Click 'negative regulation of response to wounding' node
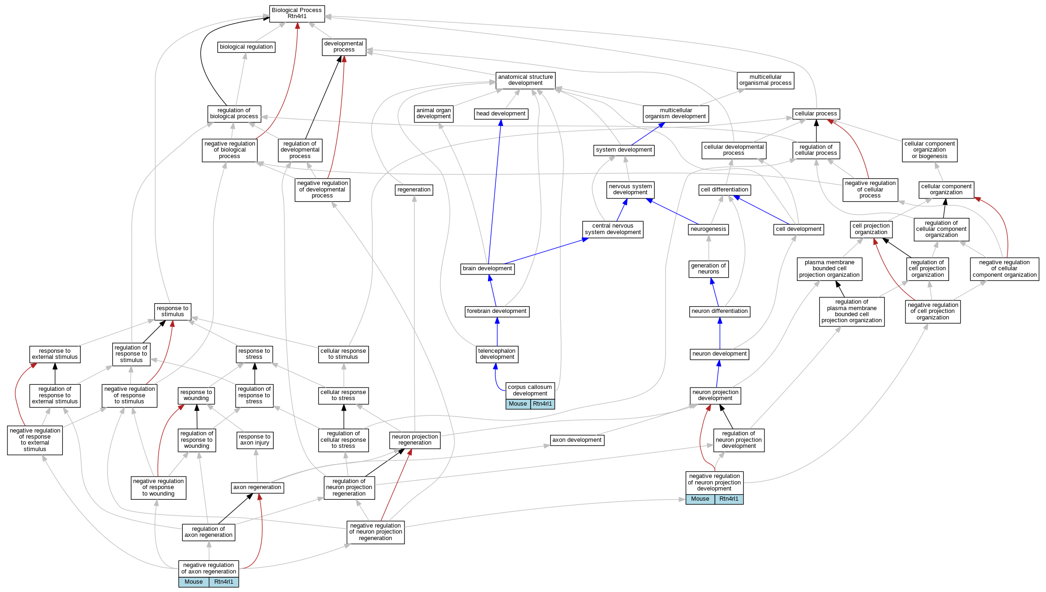This screenshot has height=592, width=1046. (158, 488)
